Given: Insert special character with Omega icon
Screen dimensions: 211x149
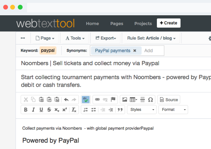Looking at the screenshot, I should pyautogui.click(x=151, y=100).
